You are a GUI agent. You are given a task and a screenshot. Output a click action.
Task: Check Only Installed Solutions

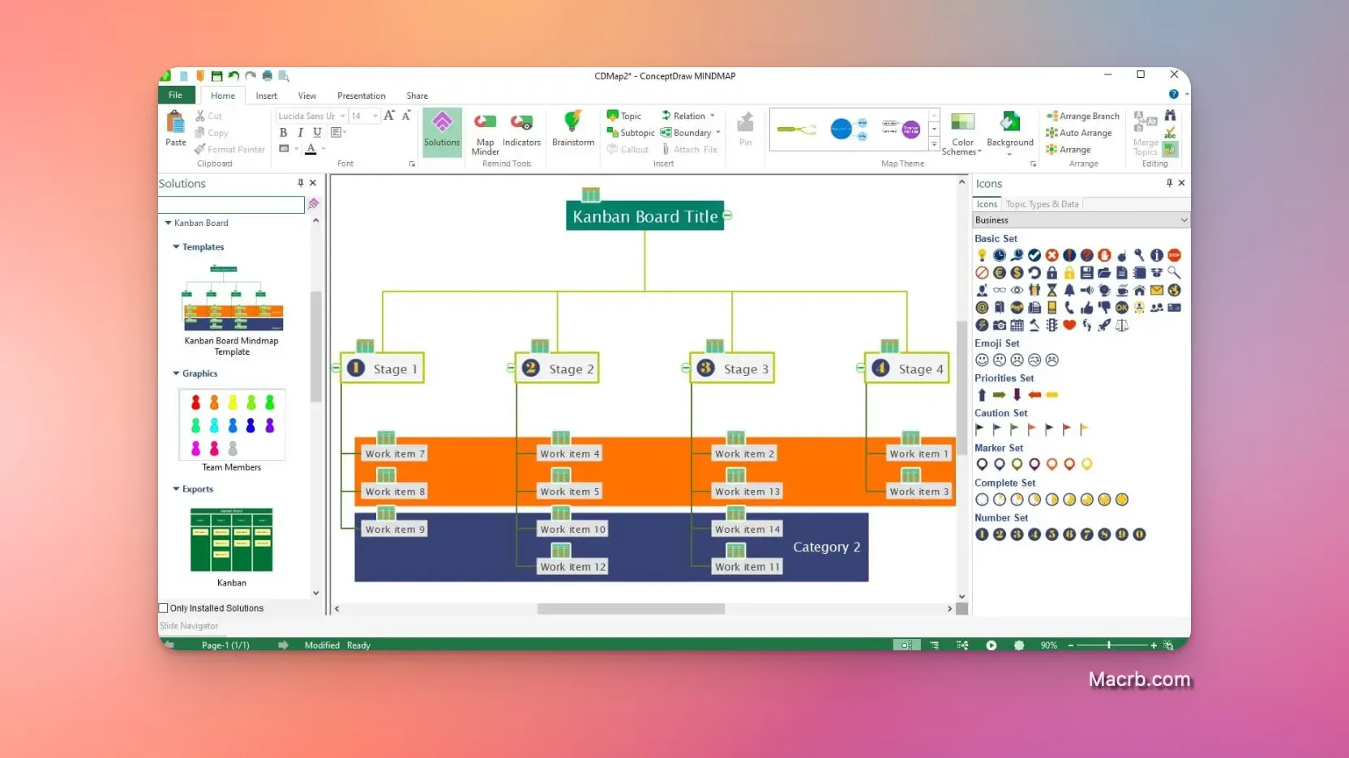[163, 608]
